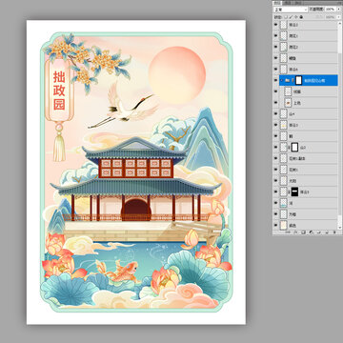
Task: Toggle lock transparent pixels checkbox
Action: coord(286,17)
